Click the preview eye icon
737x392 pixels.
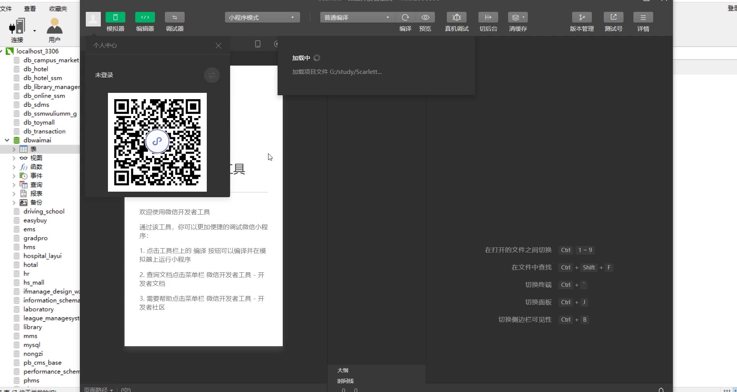coord(425,17)
